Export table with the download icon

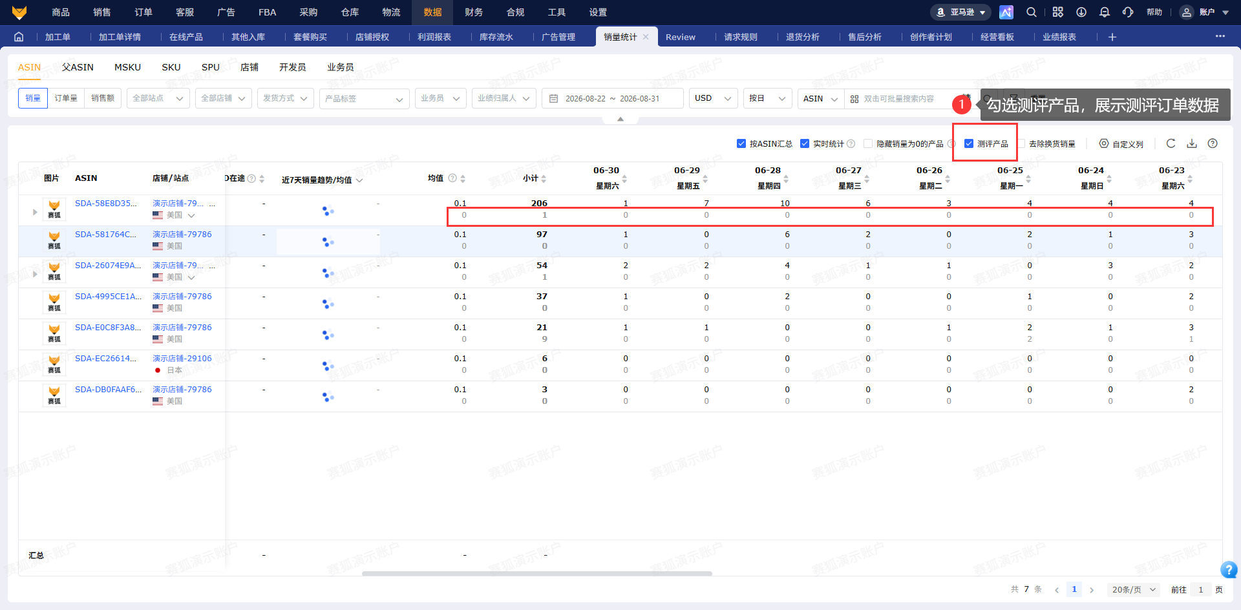pyautogui.click(x=1192, y=143)
